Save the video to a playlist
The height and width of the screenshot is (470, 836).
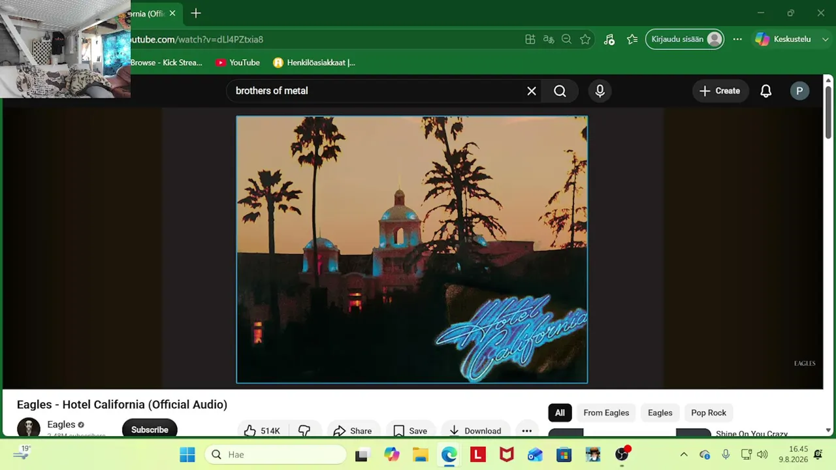(410, 430)
